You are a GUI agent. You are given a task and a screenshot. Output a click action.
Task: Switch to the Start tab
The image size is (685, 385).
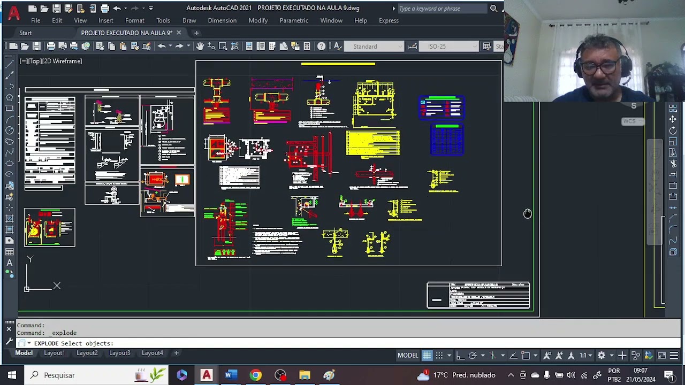[x=26, y=33]
